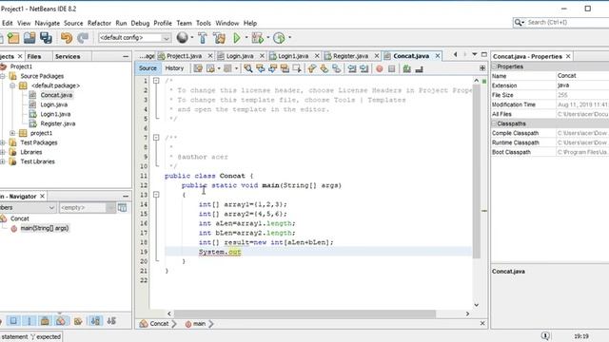The image size is (609, 342).
Task: Click the Previous Bookmark editor icon
Action: click(312, 68)
